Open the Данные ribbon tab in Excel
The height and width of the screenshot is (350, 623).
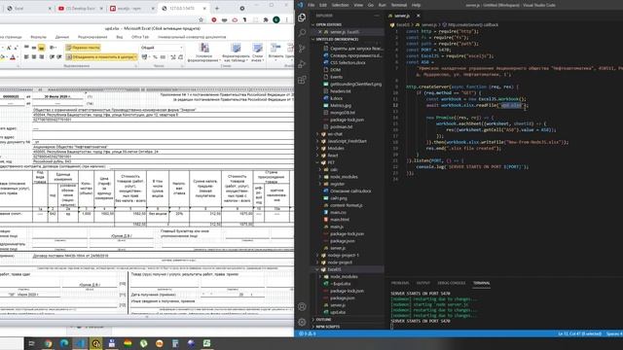tap(62, 37)
